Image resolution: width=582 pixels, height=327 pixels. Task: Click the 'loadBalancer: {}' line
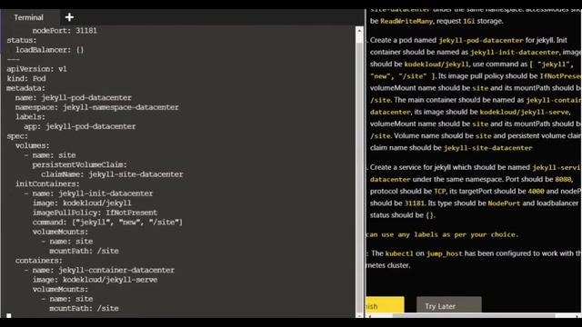click(x=50, y=50)
